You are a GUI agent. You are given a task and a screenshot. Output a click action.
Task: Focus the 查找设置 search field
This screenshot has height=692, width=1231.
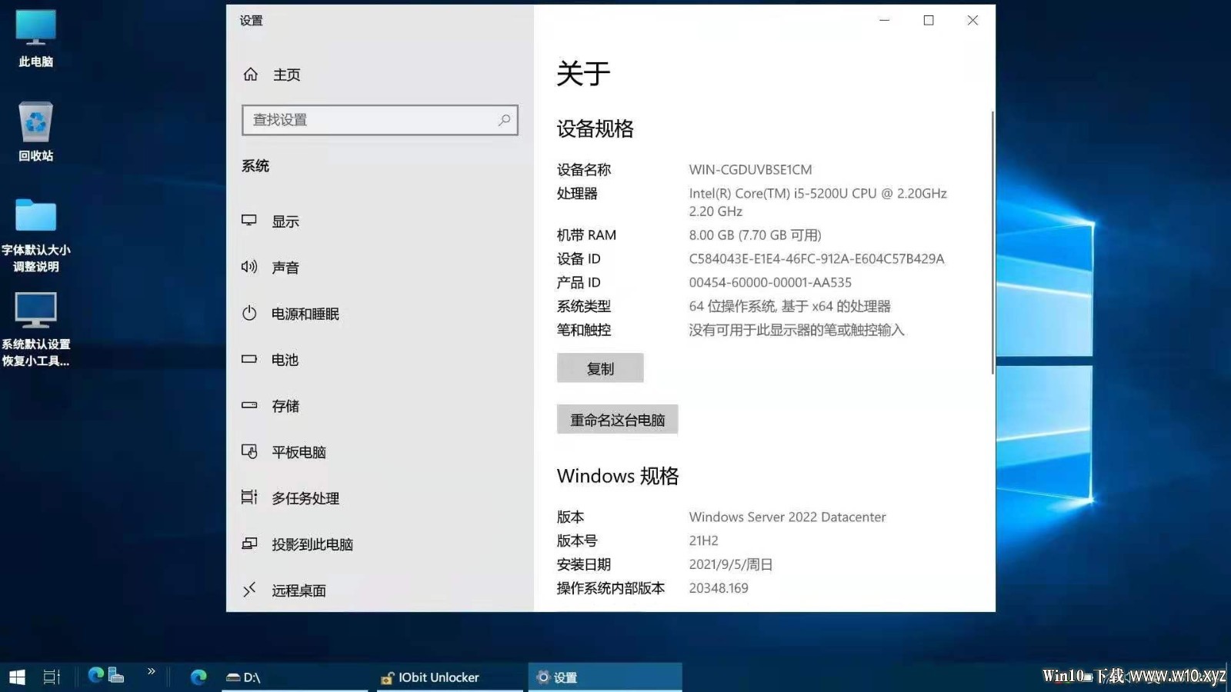[379, 120]
